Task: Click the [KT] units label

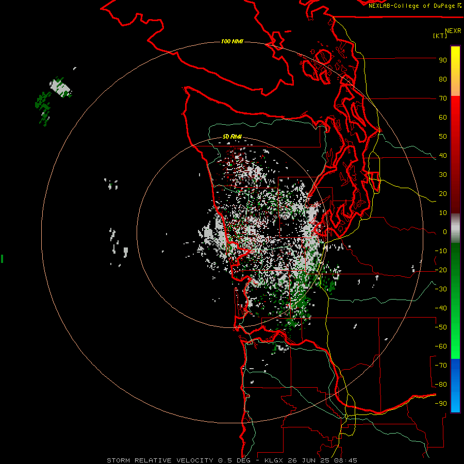Action: [440, 36]
